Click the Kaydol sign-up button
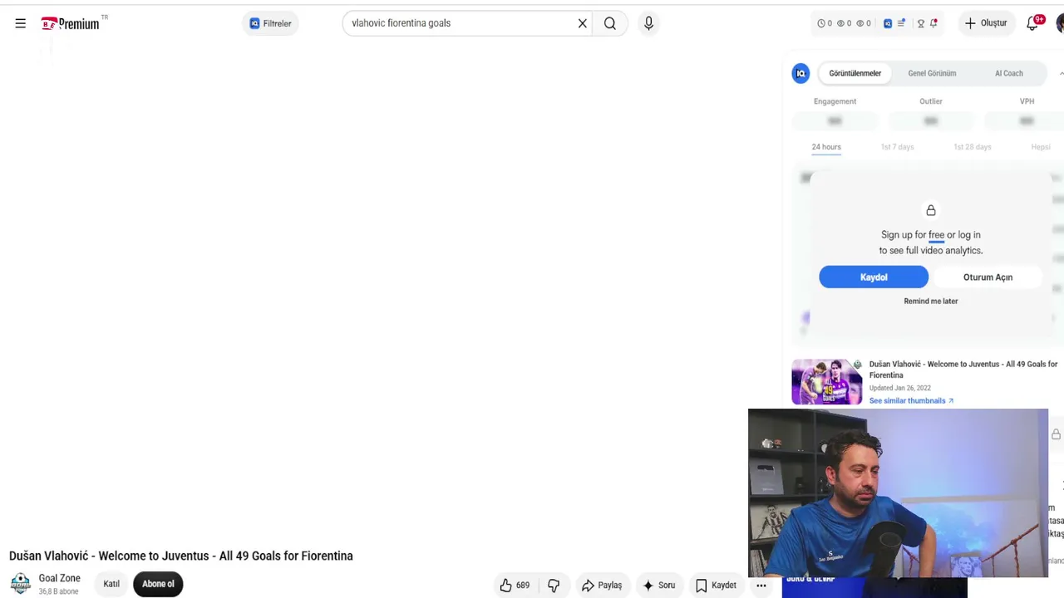Image resolution: width=1064 pixels, height=598 pixels. (x=874, y=277)
